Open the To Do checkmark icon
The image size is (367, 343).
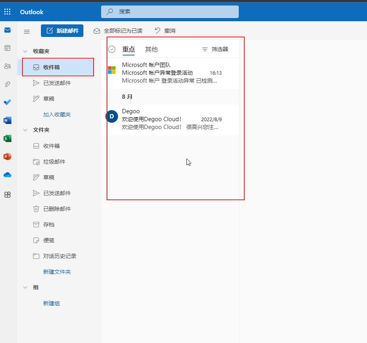click(7, 102)
